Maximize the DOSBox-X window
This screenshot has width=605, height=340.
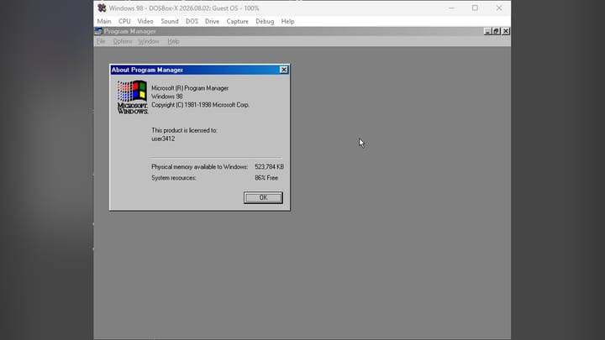(475, 8)
